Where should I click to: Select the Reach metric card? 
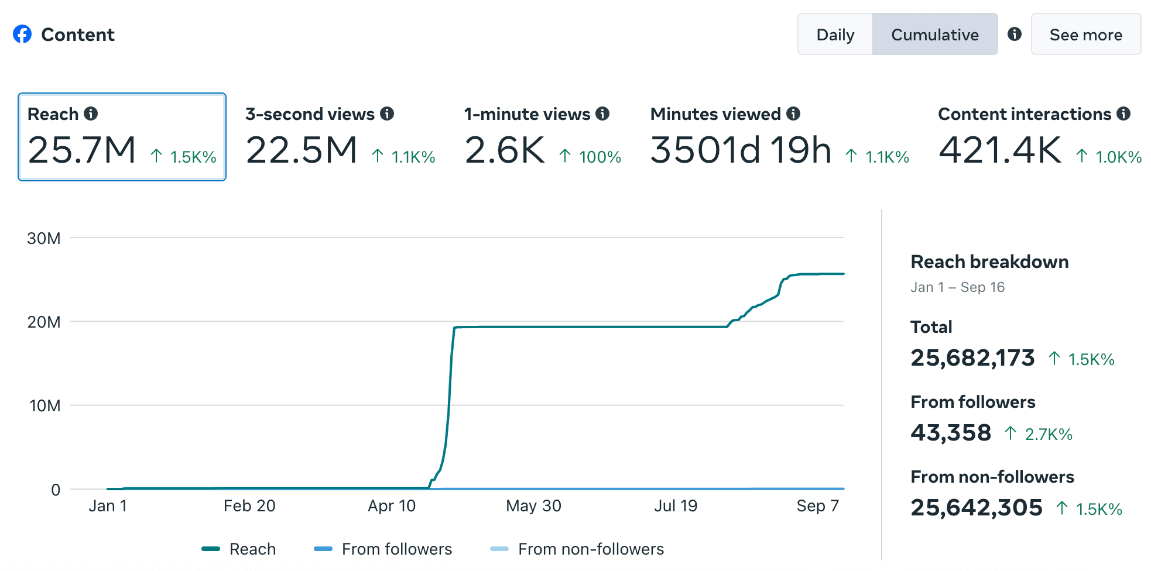pyautogui.click(x=122, y=137)
